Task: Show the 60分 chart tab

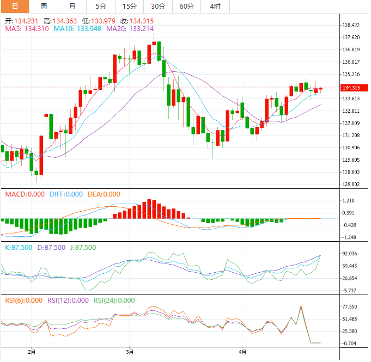Action: point(186,7)
